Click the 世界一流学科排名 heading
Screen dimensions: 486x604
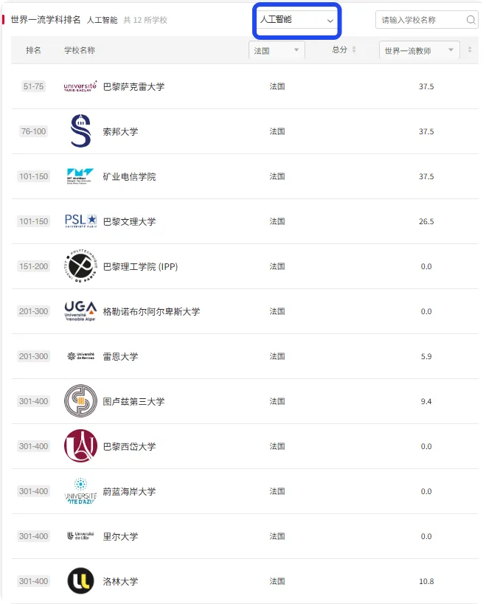click(x=46, y=20)
